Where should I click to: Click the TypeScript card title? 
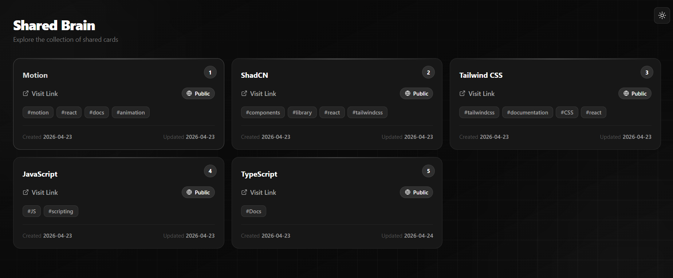point(259,174)
